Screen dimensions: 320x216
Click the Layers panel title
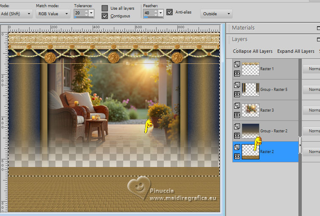[240, 39]
